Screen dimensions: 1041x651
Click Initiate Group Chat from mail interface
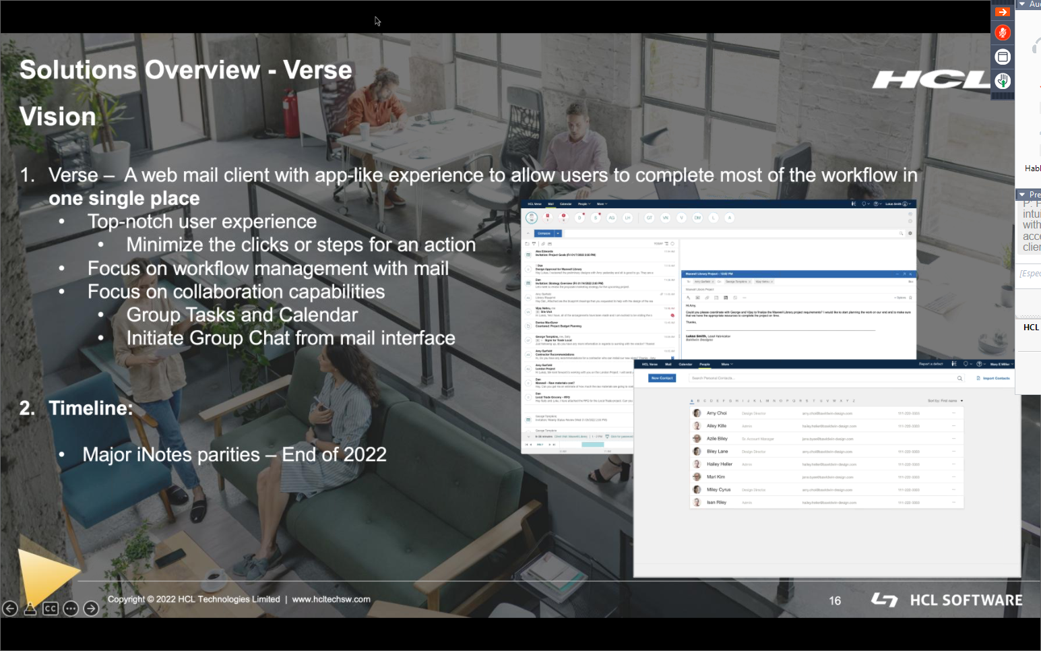290,338
